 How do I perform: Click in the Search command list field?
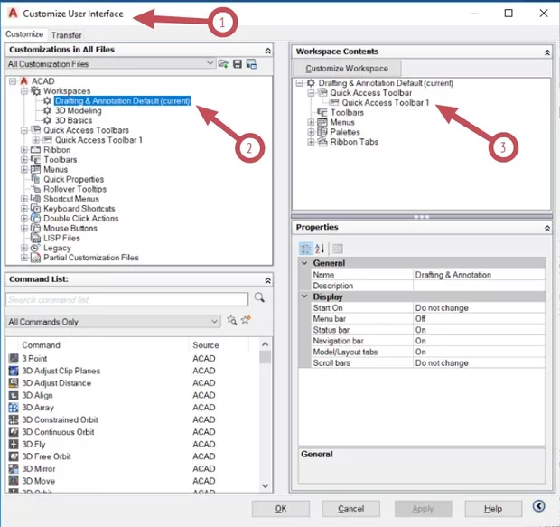(126, 299)
